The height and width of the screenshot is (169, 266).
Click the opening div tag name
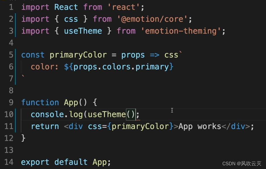pyautogui.click(x=76, y=126)
